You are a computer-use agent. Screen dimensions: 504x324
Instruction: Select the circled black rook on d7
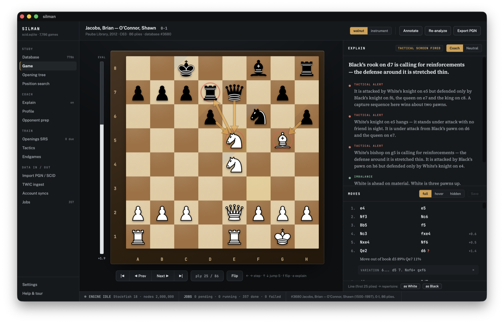(x=210, y=92)
